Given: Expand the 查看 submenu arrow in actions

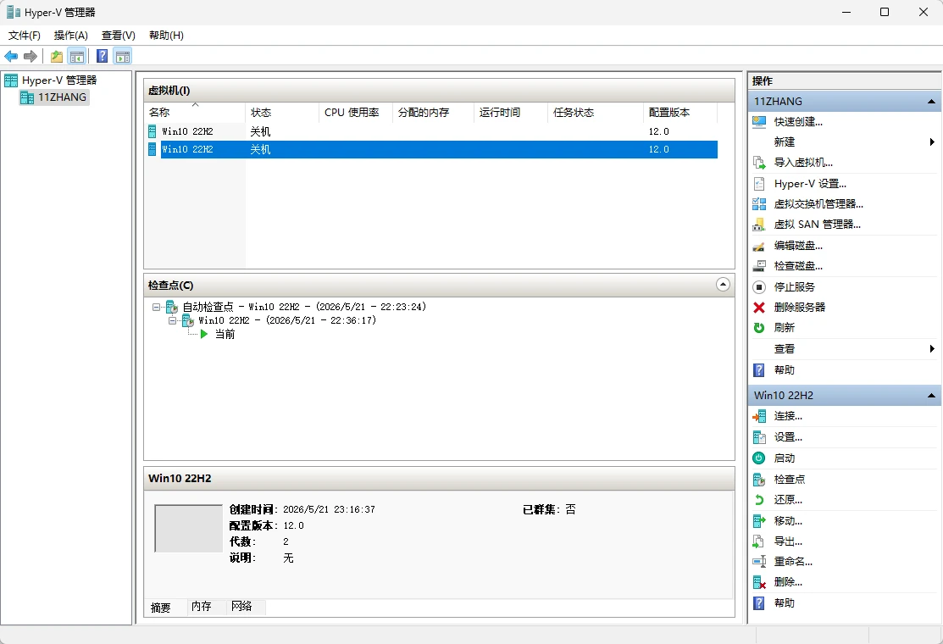Looking at the screenshot, I should tap(932, 349).
